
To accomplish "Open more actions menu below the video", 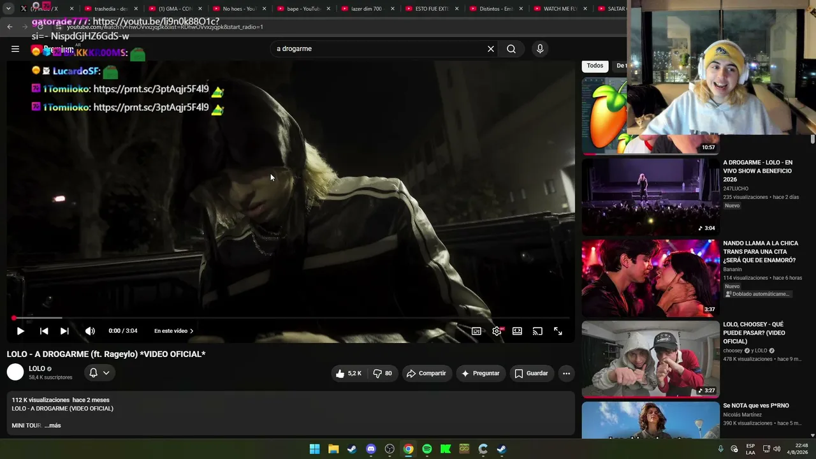I will 566,374.
